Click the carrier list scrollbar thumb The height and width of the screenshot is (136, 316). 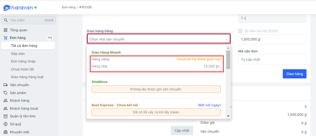(228, 60)
